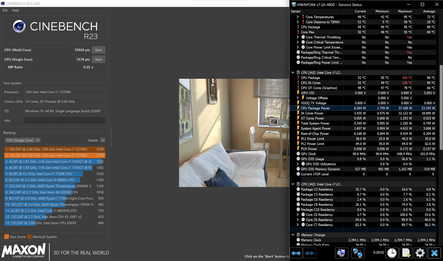Click the GPU D3D Memory Dynamic row

[363, 169]
